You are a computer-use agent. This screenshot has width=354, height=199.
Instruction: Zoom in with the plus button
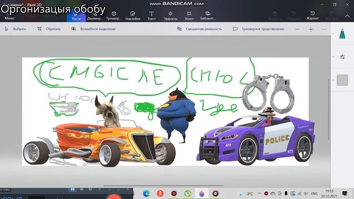(x=311, y=29)
